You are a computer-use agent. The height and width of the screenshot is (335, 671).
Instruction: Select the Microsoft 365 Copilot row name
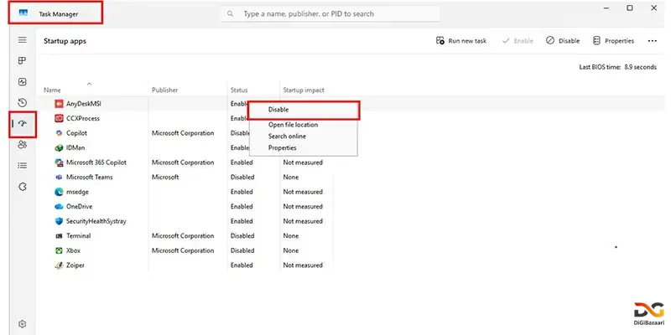[x=96, y=162]
